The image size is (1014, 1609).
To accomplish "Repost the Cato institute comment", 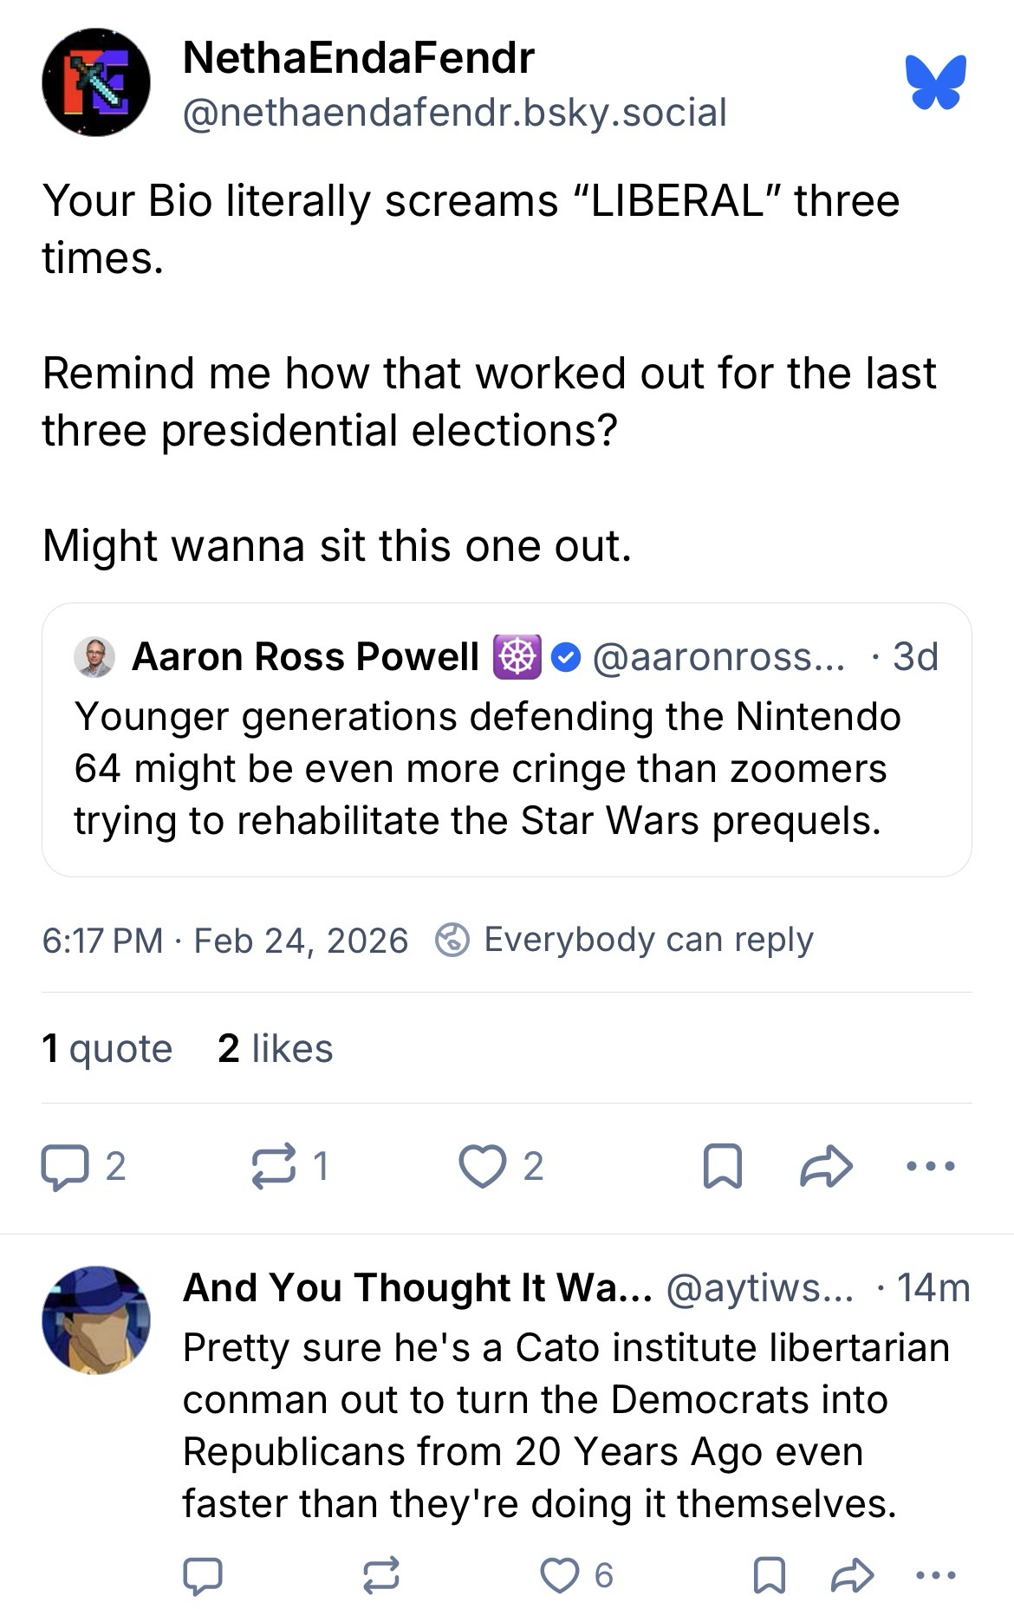I will tap(380, 1575).
